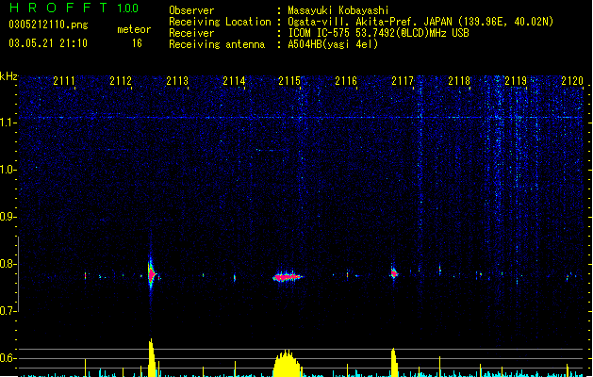The height and width of the screenshot is (377, 593).
Task: Click the observer name Masayuki Kobayashi
Action: point(338,10)
